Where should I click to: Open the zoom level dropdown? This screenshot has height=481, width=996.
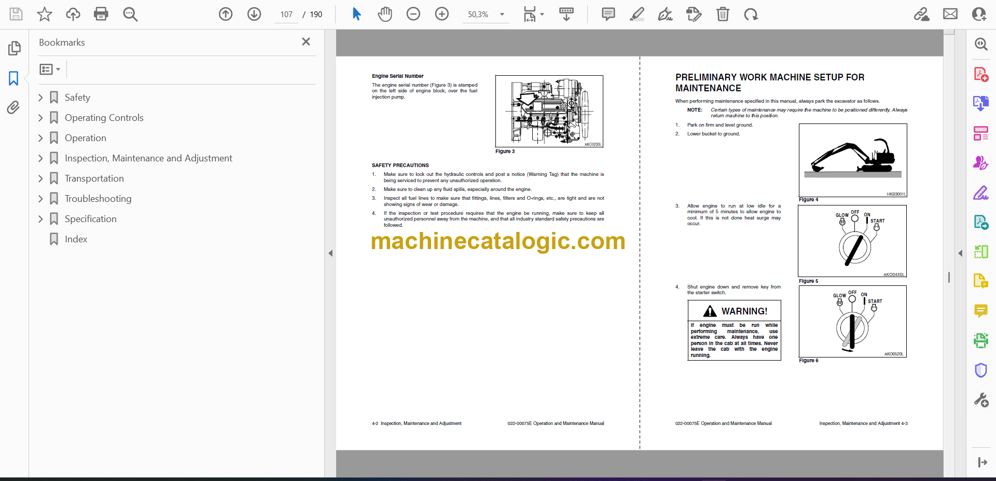click(x=502, y=15)
